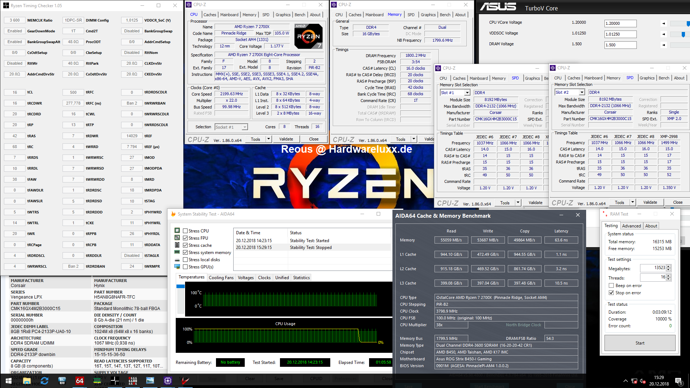This screenshot has height=388, width=690.
Task: Open the Advanced tab in RAM Test
Action: (631, 226)
